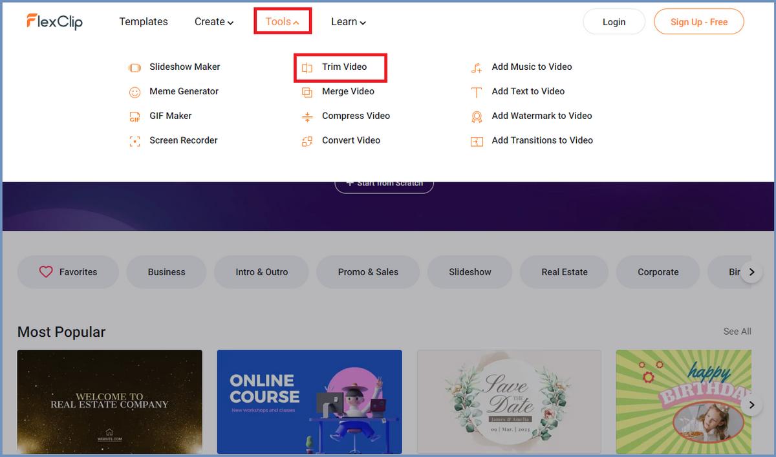
Task: Select the Favorites category chip
Action: pos(68,272)
